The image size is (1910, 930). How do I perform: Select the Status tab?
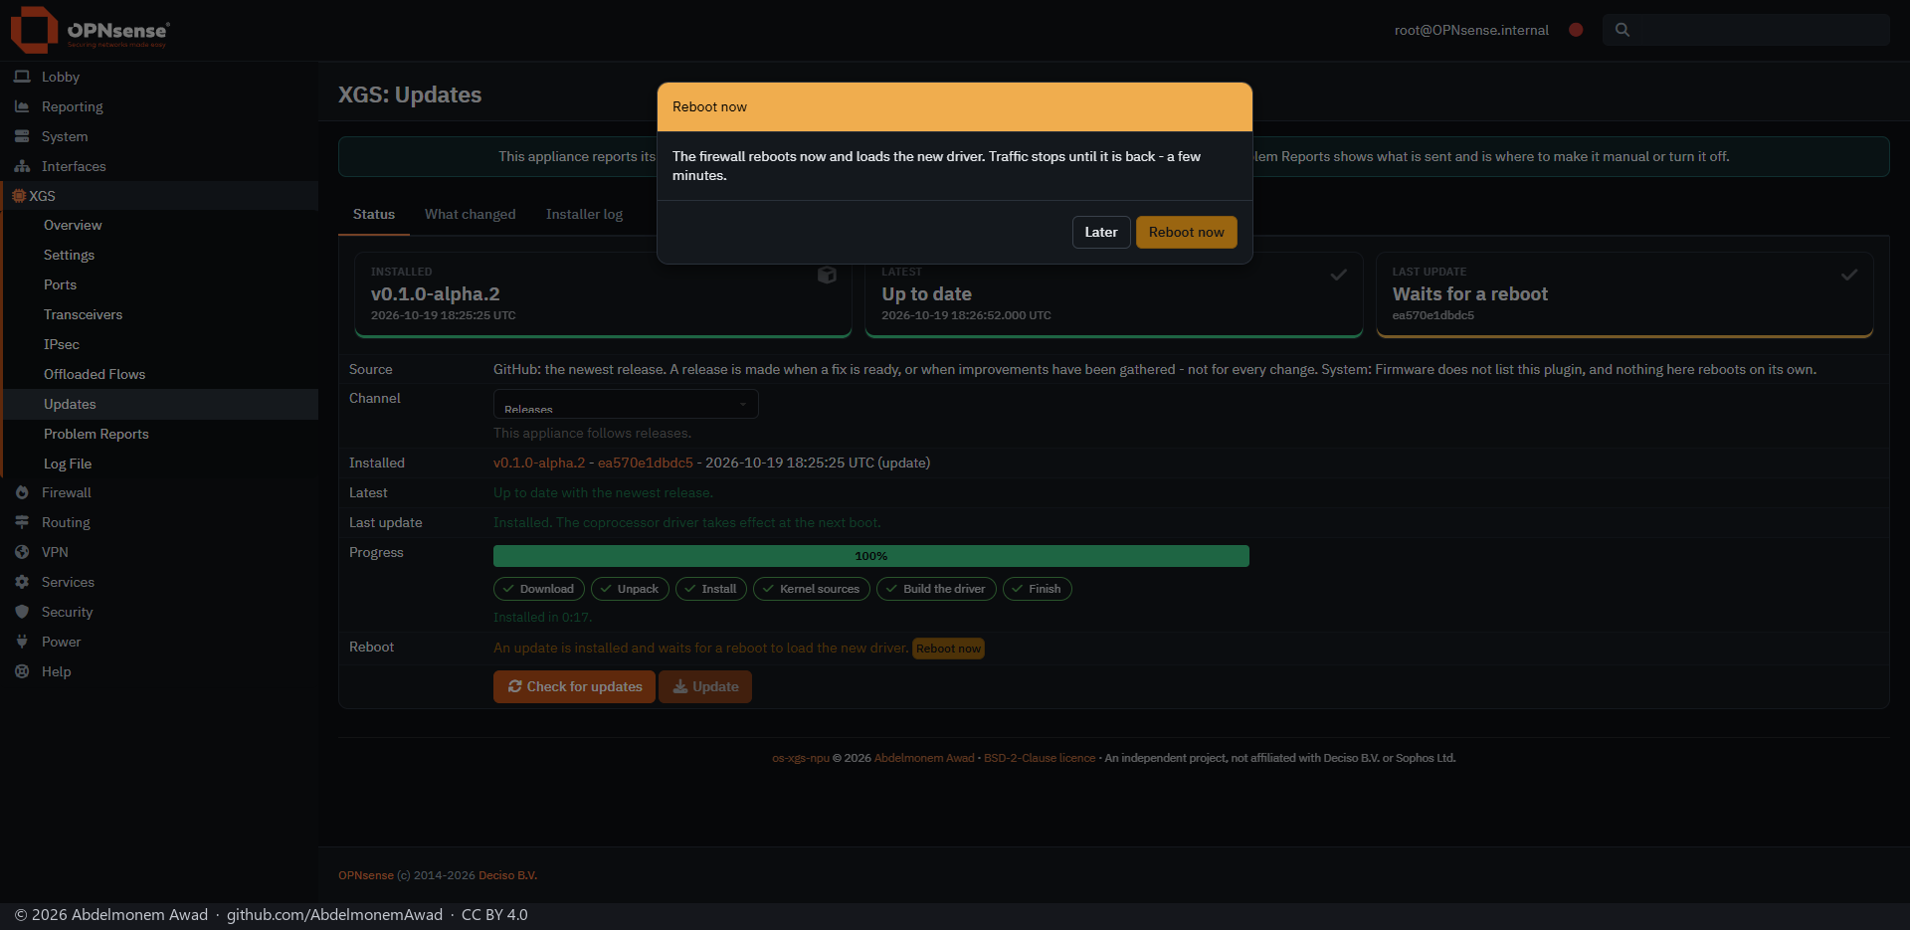(374, 214)
